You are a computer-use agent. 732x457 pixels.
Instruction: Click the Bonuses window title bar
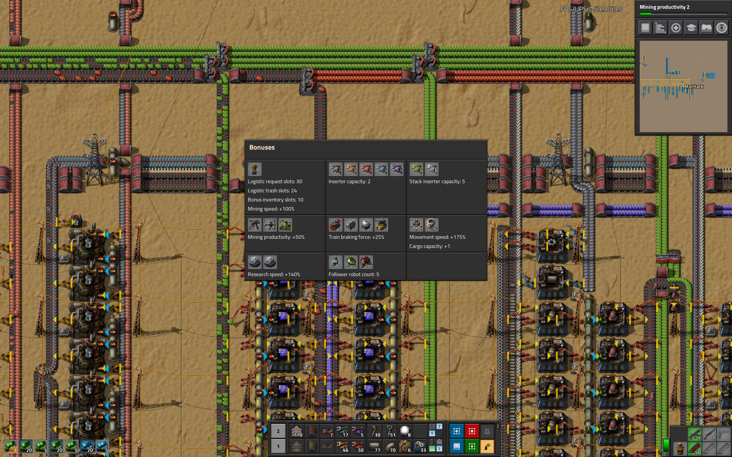coord(365,147)
